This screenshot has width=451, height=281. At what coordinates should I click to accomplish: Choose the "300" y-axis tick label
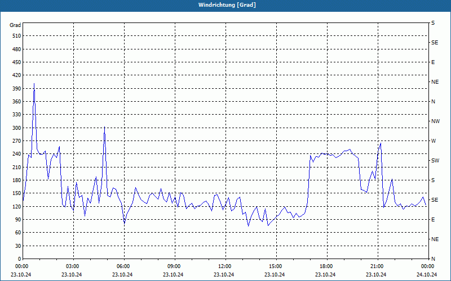pos(16,128)
